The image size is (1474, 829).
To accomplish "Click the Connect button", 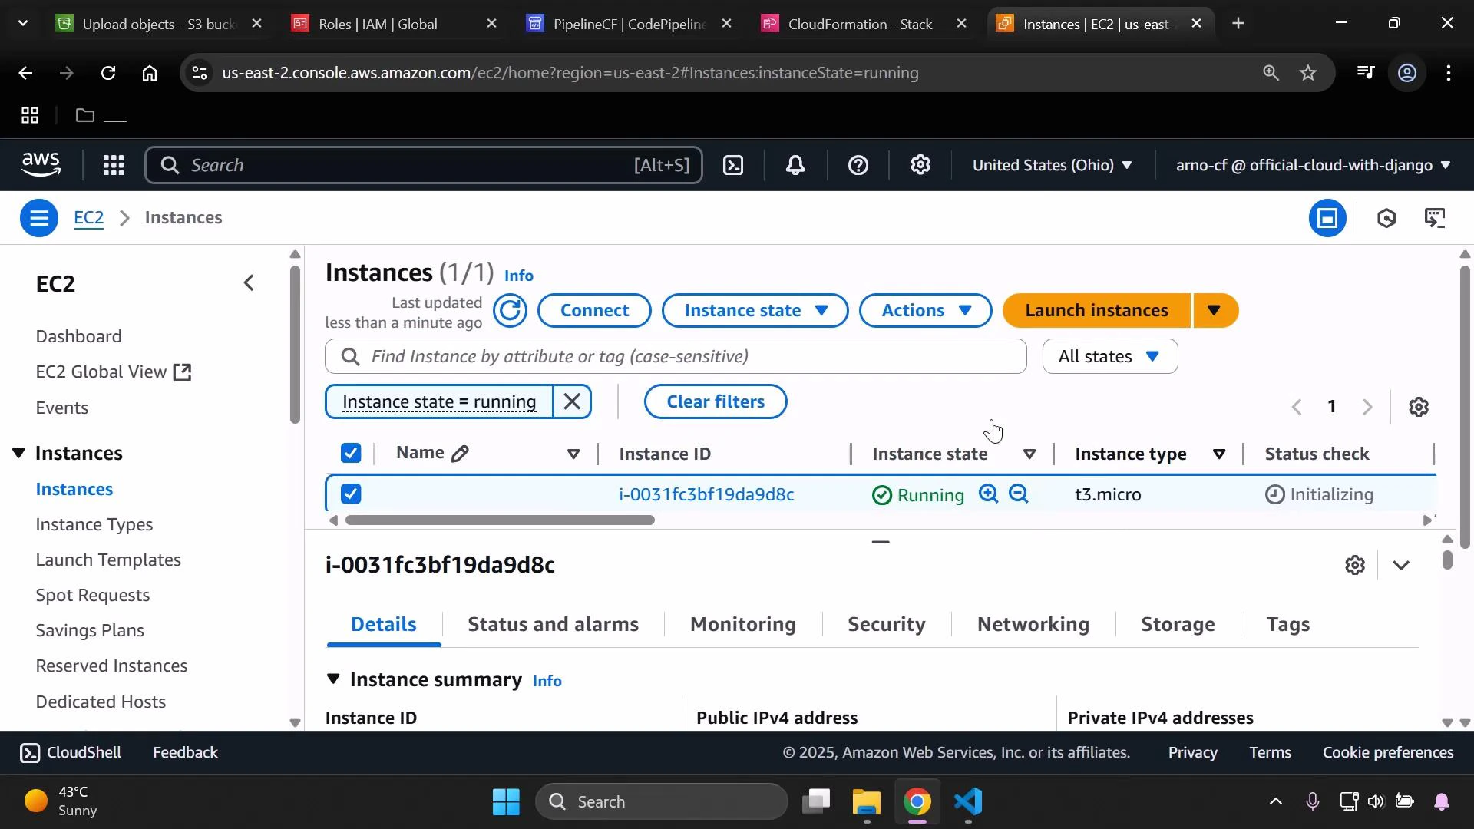I will coord(594,310).
